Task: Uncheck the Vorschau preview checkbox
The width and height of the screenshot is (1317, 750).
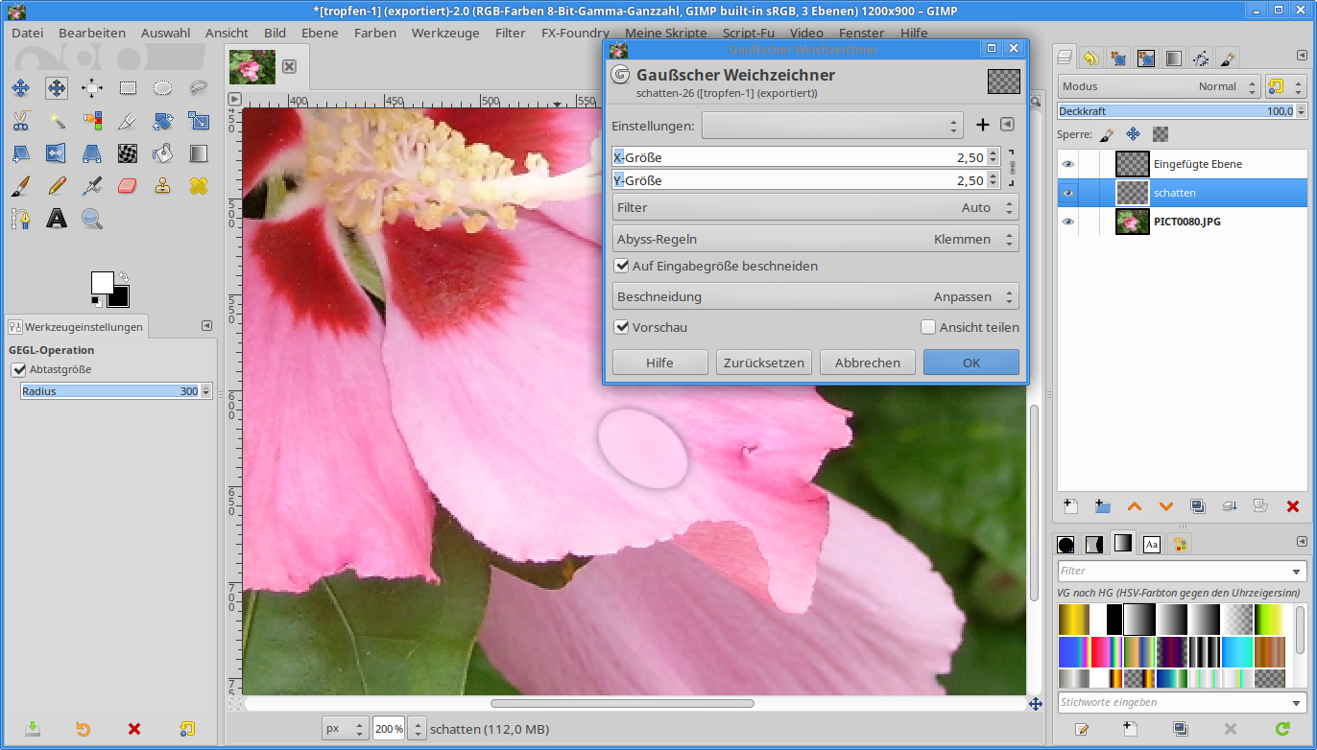Action: coord(622,327)
